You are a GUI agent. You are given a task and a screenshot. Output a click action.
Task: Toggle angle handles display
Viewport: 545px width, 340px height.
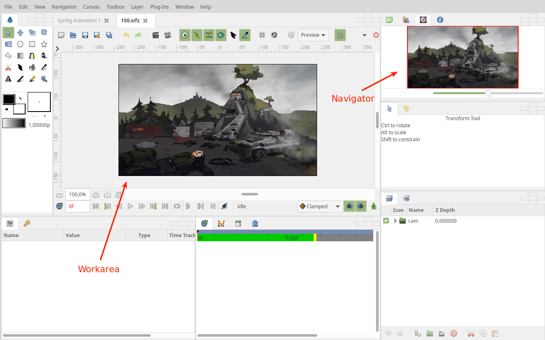click(245, 35)
